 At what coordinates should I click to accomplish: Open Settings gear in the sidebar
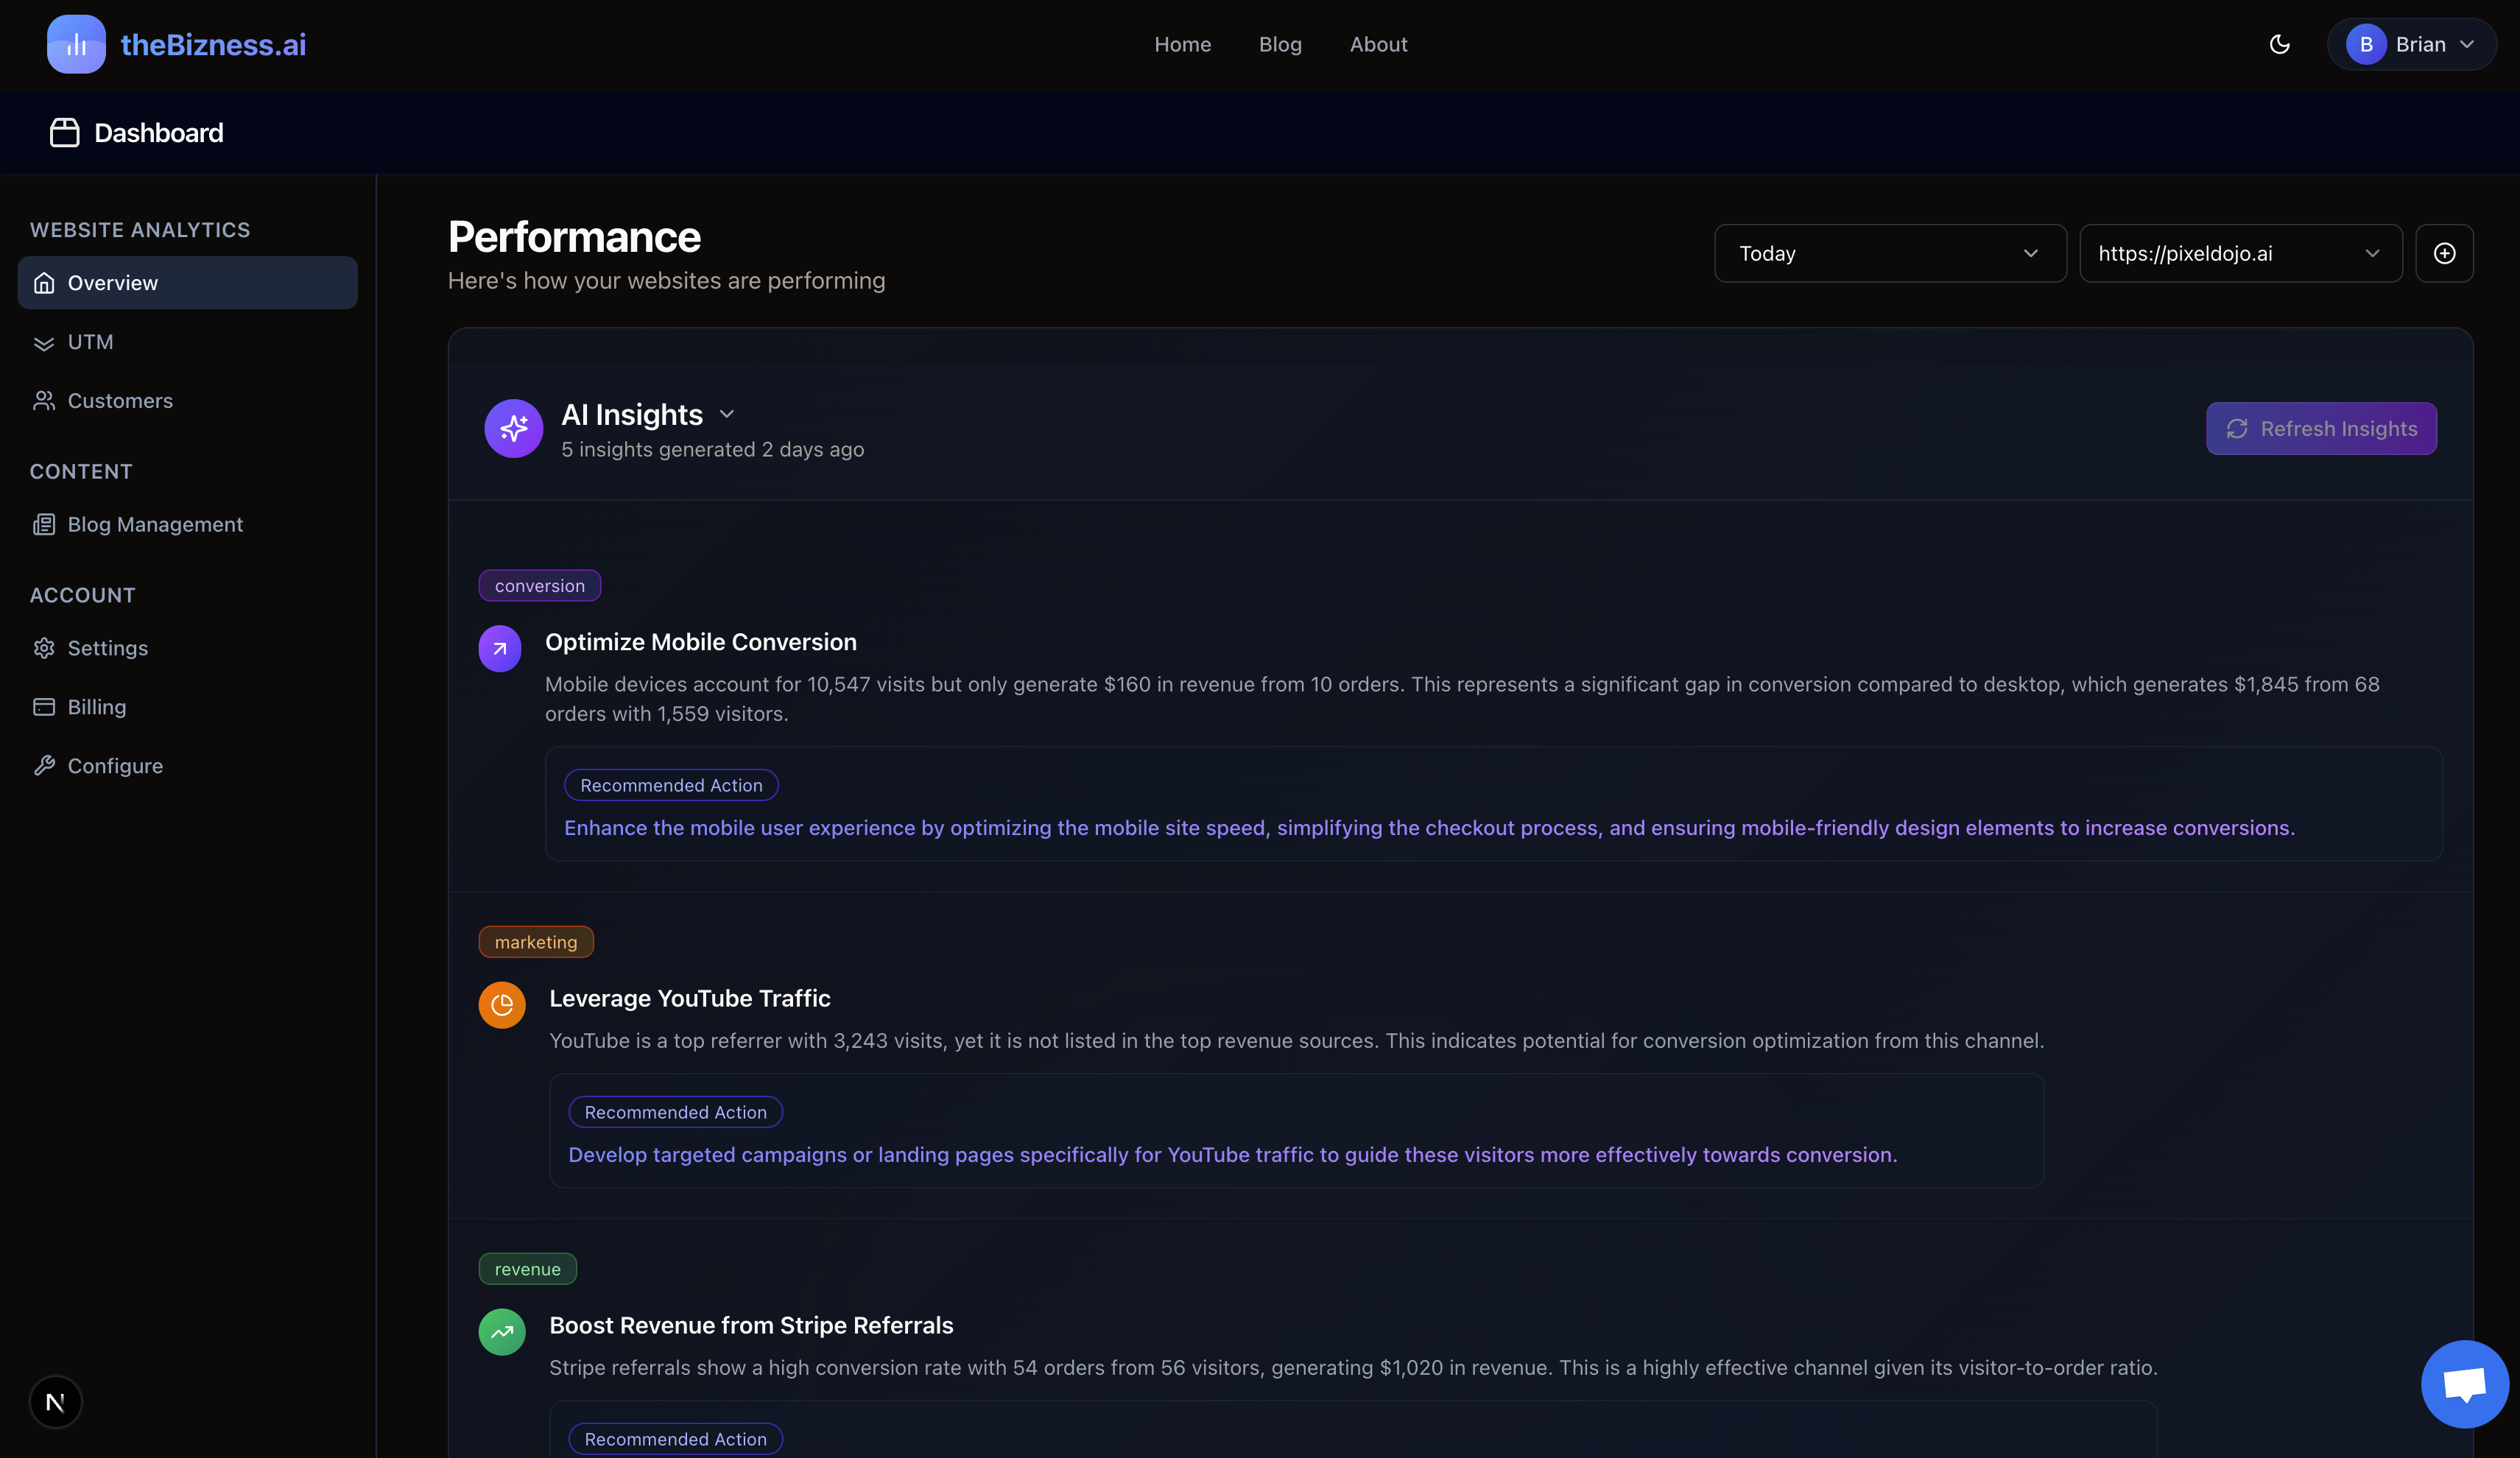[x=44, y=648]
